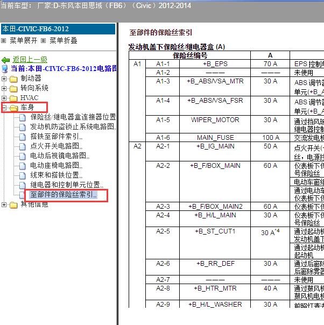This screenshot has width=324, height=325.
Task: Expand the HVAC folder with plus box
Action: click(4, 98)
